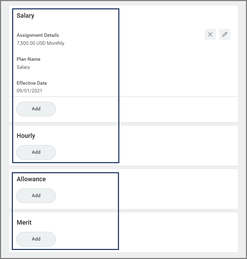Viewport: 247px width, 259px height.
Task: Click the Hourly section title
Action: 26,136
